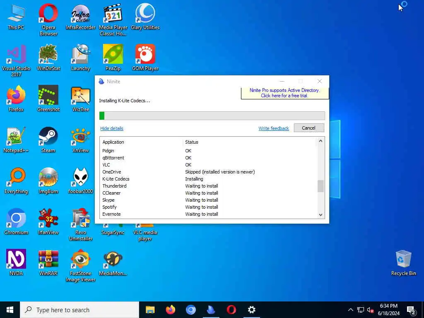This screenshot has height=318, width=424.
Task: Click Ninite Pro free trial banner
Action: pos(285,93)
